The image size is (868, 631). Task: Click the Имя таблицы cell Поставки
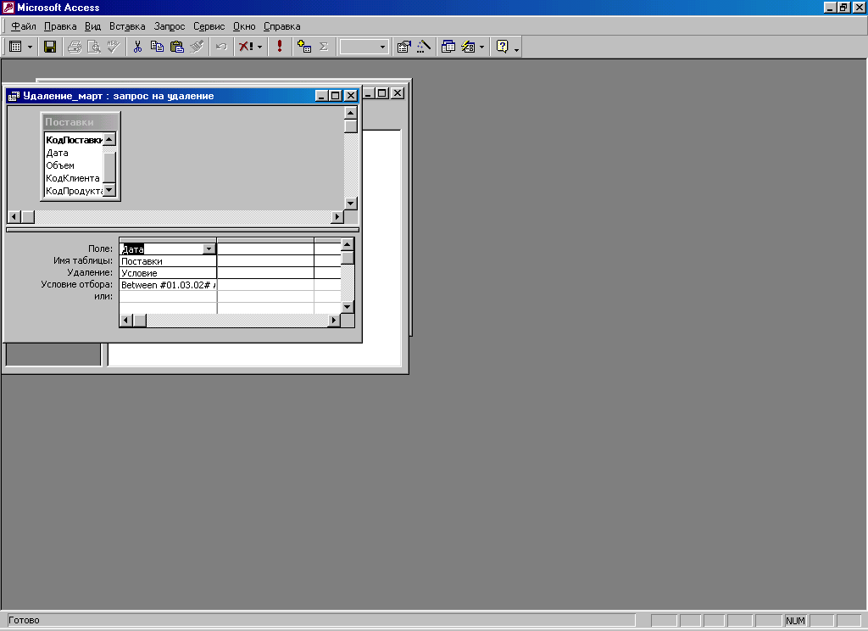[x=168, y=261]
